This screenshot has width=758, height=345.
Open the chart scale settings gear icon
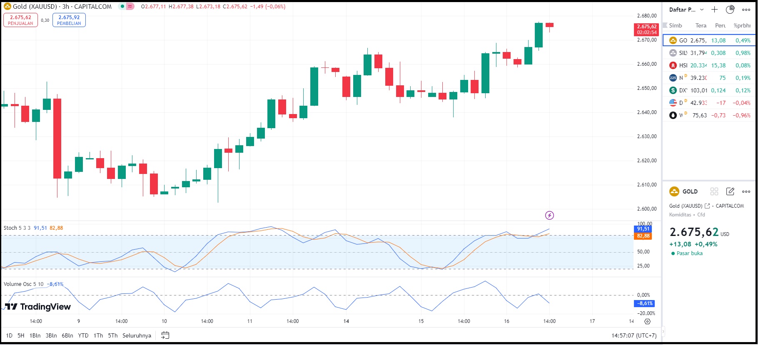click(647, 321)
